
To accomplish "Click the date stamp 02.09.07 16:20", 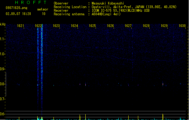I will click(18, 14).
